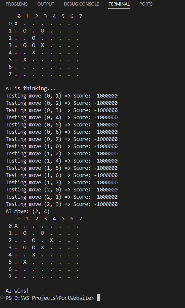This screenshot has height=308, width=185.
Task: Select the DEBUG CONSOLE tab
Action: 81,4
